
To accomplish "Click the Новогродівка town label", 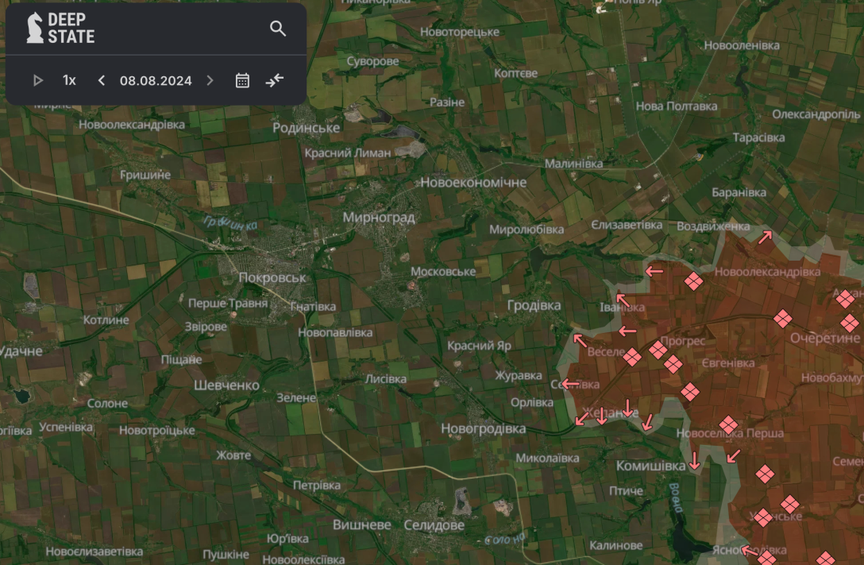I will 483,428.
